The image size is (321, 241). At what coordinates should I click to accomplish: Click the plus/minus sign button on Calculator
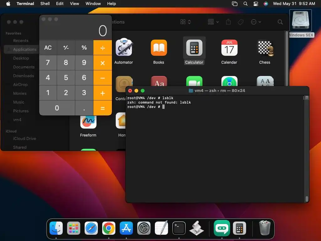coord(66,48)
